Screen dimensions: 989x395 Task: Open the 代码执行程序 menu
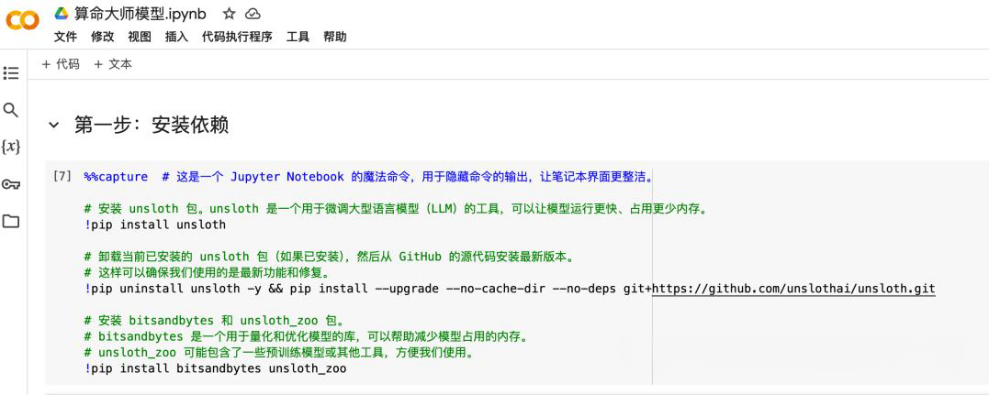click(237, 37)
